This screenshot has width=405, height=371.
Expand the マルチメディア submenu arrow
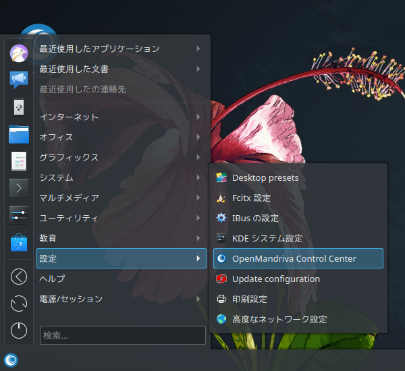tap(198, 198)
